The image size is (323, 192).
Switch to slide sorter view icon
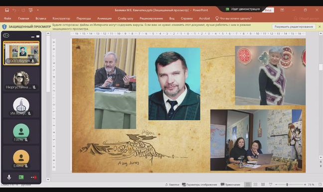255,185
